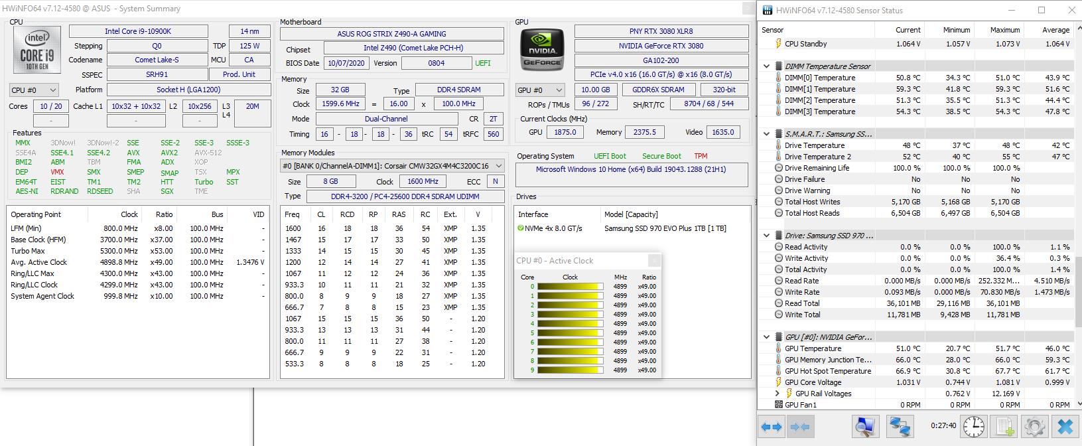Close the CPU #0 Active Clock popup
This screenshot has width=1082, height=446.
tap(654, 261)
